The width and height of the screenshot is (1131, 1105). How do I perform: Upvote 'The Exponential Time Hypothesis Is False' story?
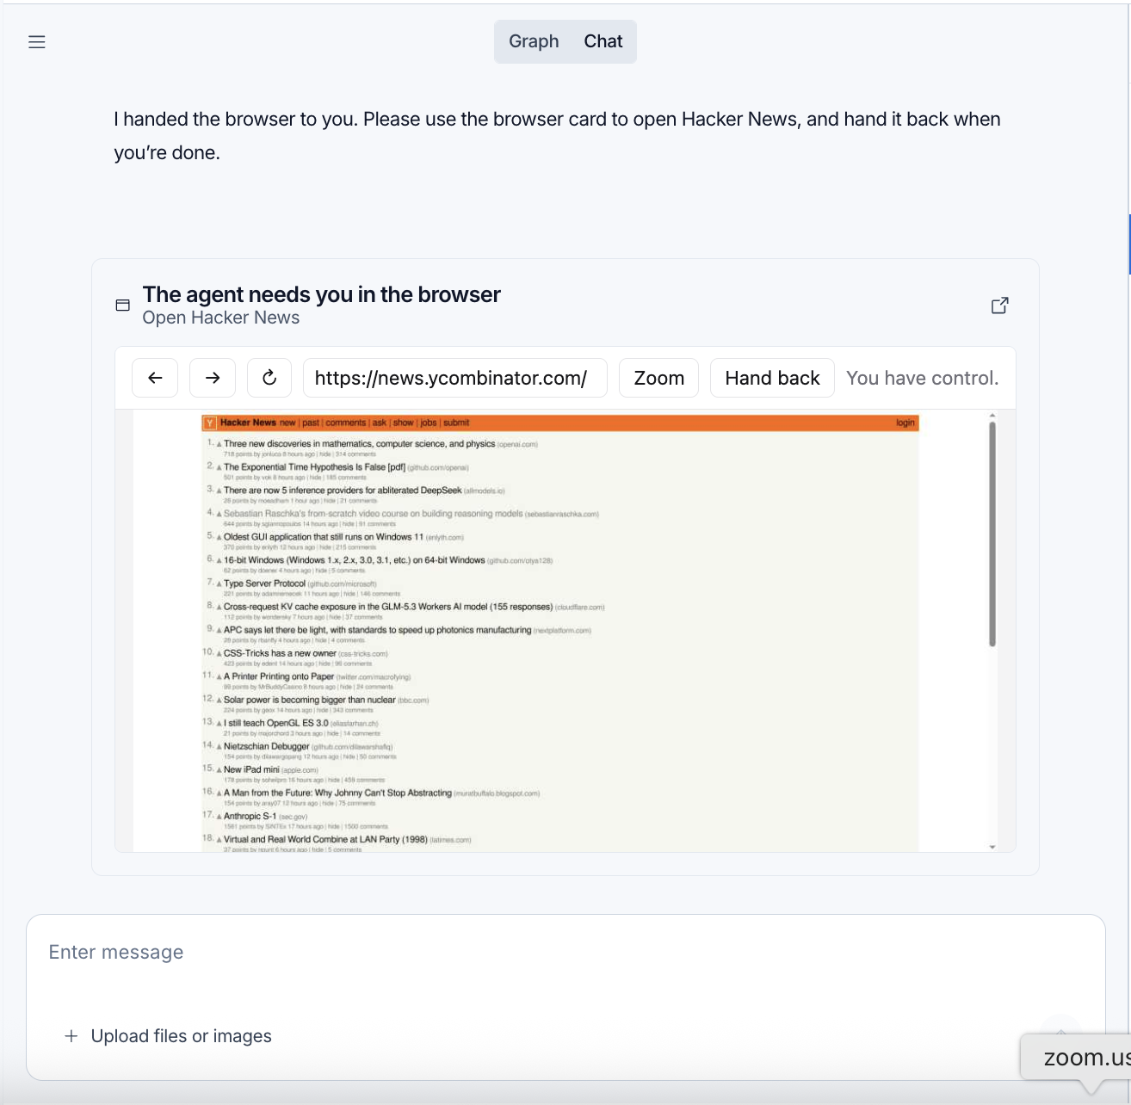coord(219,468)
